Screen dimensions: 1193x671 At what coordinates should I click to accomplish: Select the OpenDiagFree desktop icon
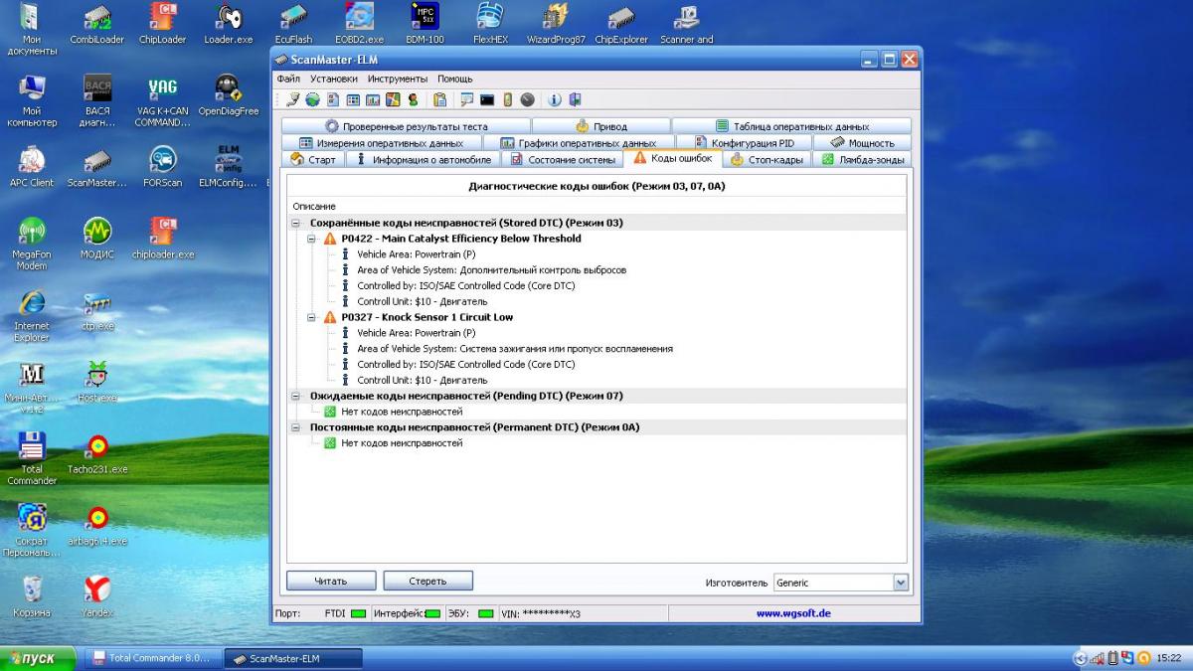228,95
